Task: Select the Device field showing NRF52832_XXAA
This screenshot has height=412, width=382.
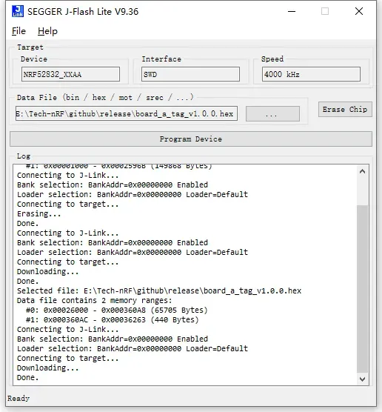Action: [70, 74]
